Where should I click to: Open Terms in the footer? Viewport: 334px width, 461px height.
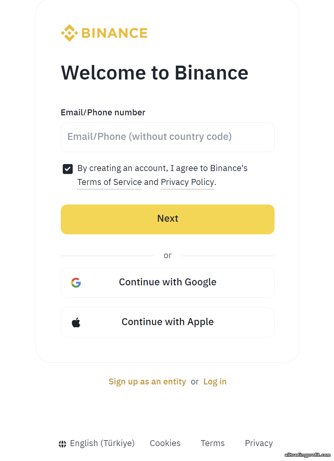(x=212, y=443)
